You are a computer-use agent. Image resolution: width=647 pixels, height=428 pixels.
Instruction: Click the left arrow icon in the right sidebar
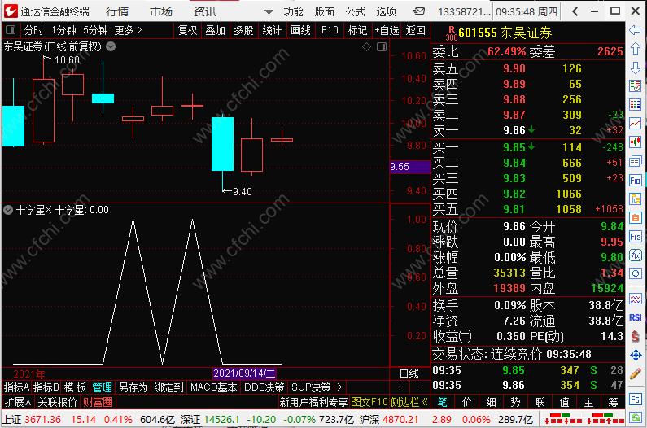coord(635,30)
